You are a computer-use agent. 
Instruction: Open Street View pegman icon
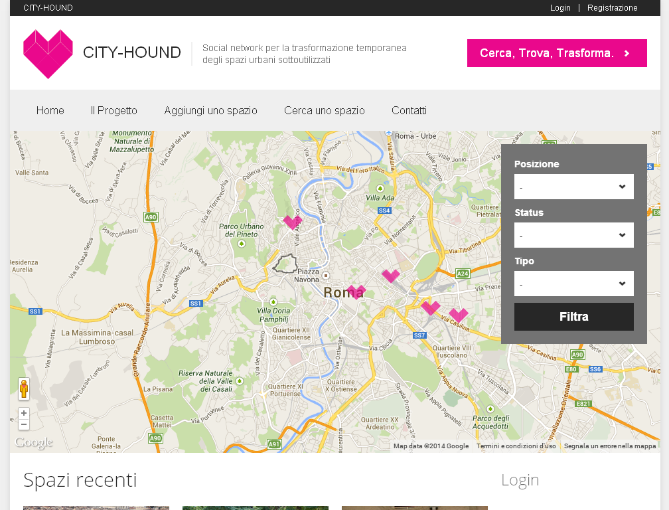click(x=24, y=389)
